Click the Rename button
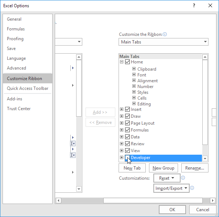This screenshot has height=217, width=219. (195, 168)
